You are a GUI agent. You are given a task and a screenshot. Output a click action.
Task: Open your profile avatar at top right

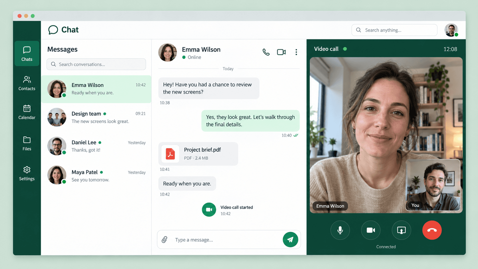coord(451,30)
